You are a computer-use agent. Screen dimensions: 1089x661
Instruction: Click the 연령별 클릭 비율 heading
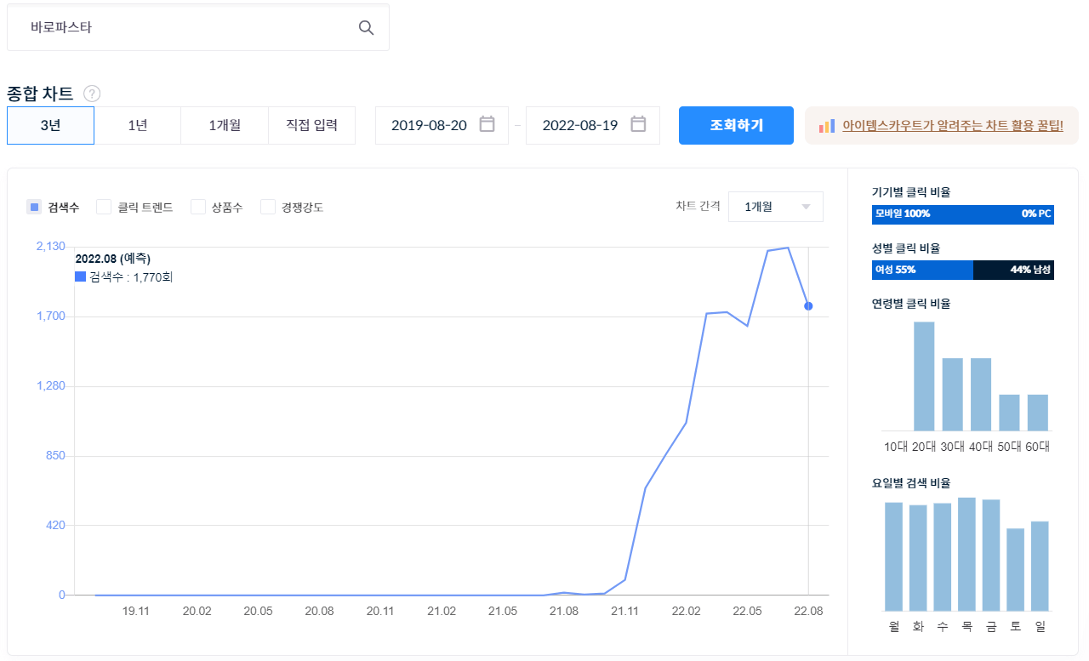point(911,304)
